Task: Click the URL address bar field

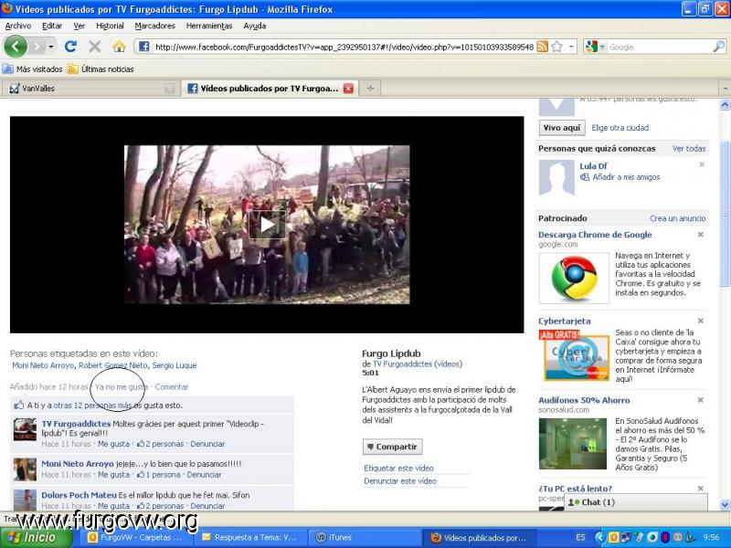Action: pyautogui.click(x=344, y=47)
